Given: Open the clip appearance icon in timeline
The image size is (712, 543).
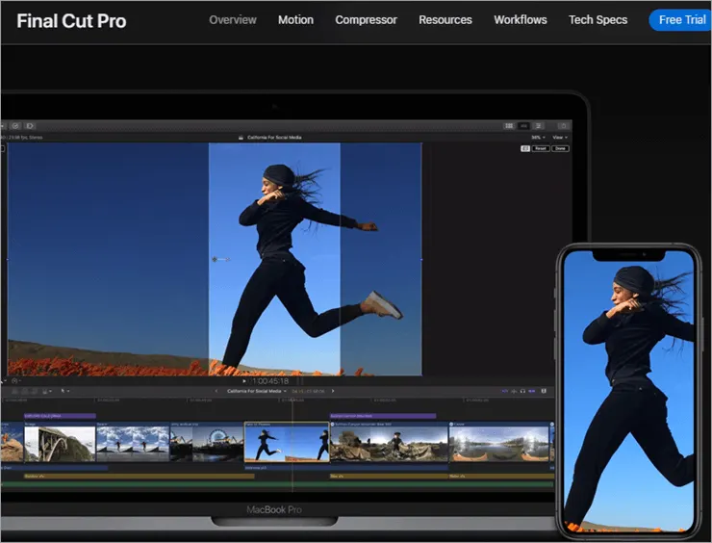Looking at the screenshot, I should (544, 391).
